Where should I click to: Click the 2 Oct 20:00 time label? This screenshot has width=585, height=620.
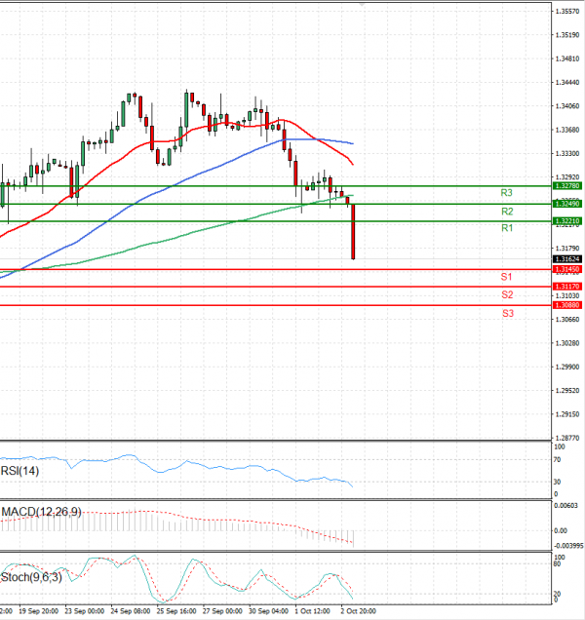click(x=359, y=611)
